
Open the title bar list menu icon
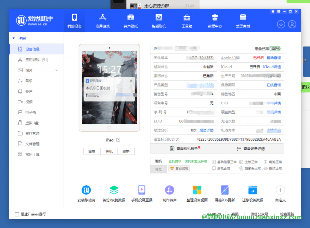(x=279, y=11)
